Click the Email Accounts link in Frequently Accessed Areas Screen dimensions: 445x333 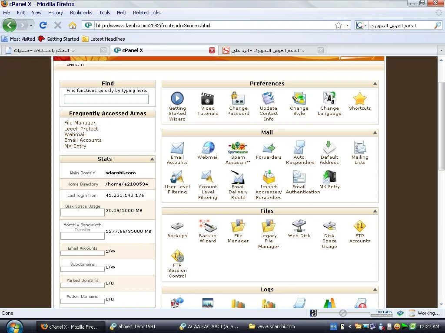[83, 140]
